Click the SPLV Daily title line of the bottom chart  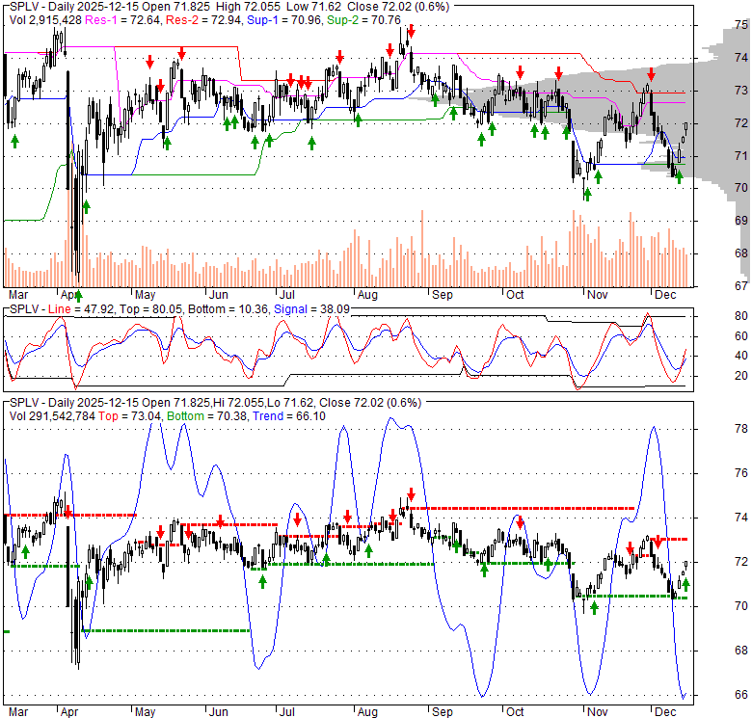tap(215, 403)
